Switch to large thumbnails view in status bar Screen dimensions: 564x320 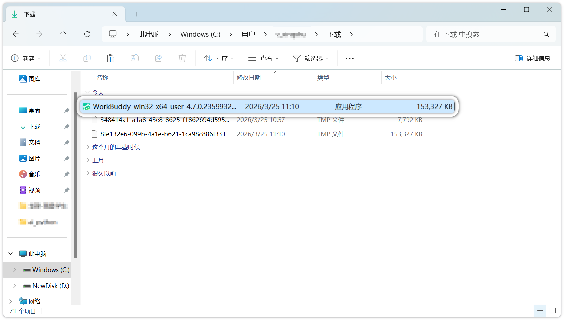tap(553, 311)
